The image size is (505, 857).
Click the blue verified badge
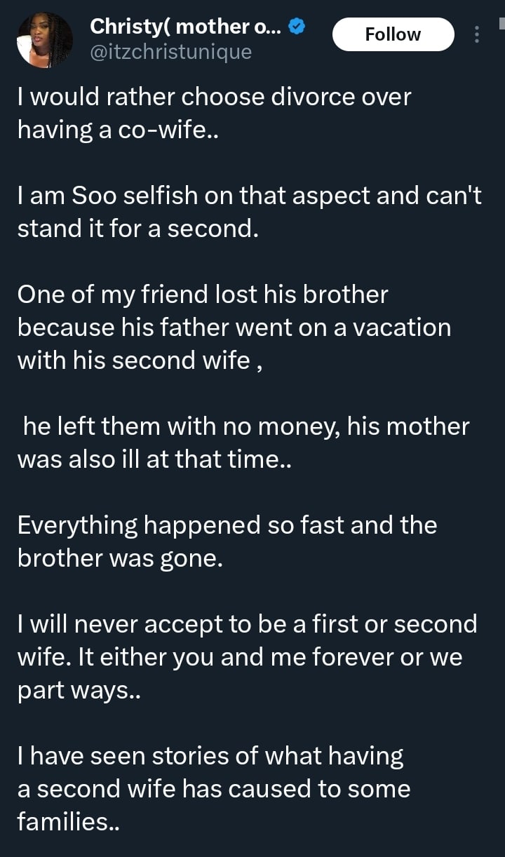click(297, 27)
